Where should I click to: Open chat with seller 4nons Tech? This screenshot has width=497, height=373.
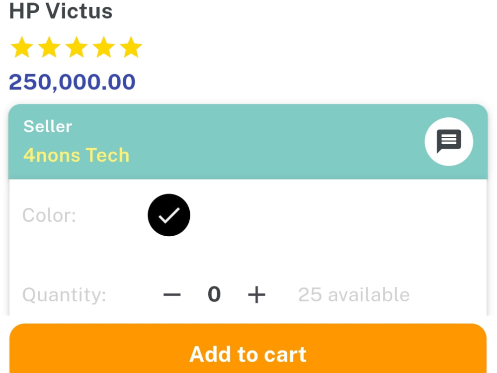(449, 141)
